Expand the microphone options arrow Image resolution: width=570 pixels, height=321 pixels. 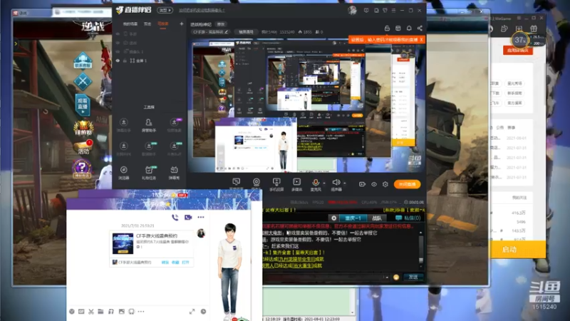point(324,183)
